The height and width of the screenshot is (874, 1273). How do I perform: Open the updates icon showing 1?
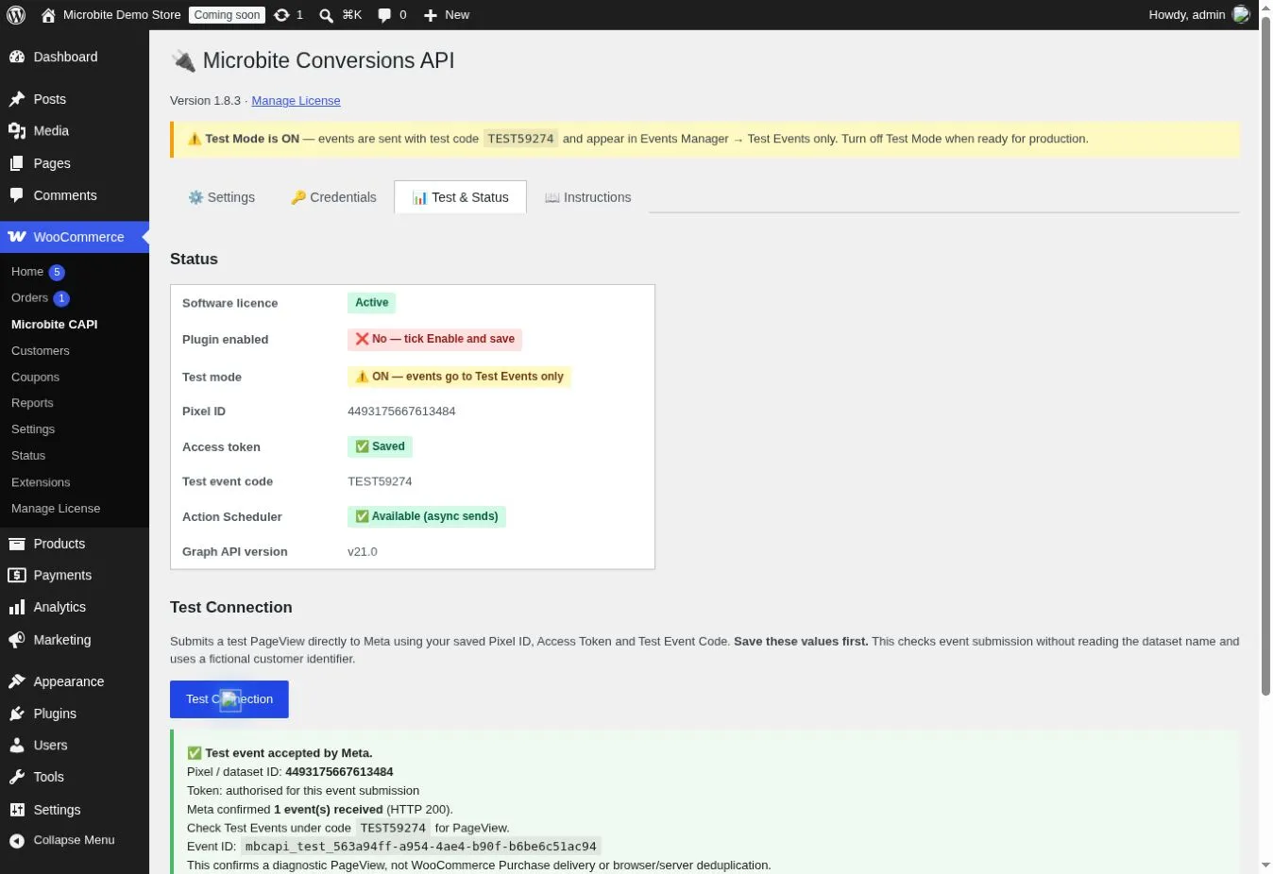tap(281, 15)
